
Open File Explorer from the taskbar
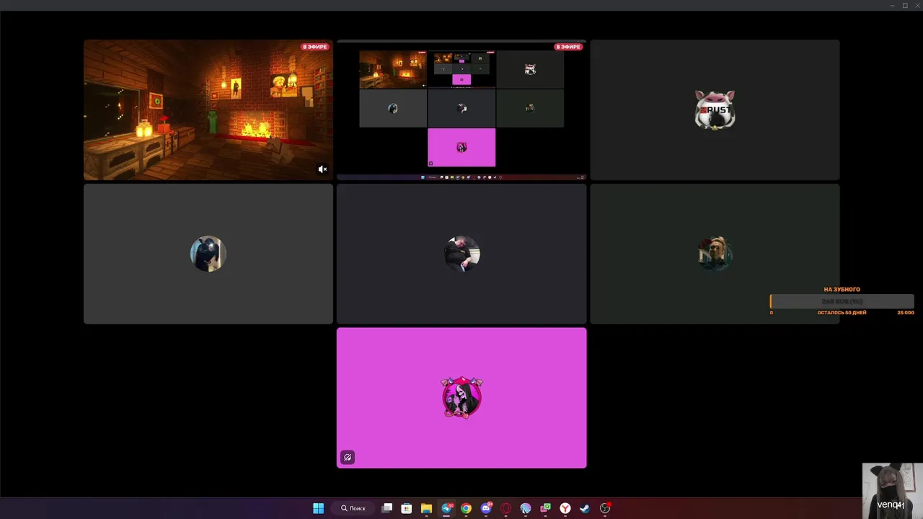426,508
